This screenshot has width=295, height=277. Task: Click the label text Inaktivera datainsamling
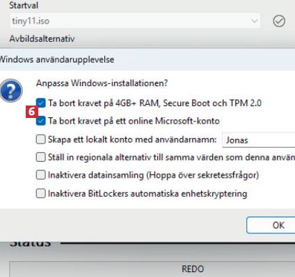[96, 175]
